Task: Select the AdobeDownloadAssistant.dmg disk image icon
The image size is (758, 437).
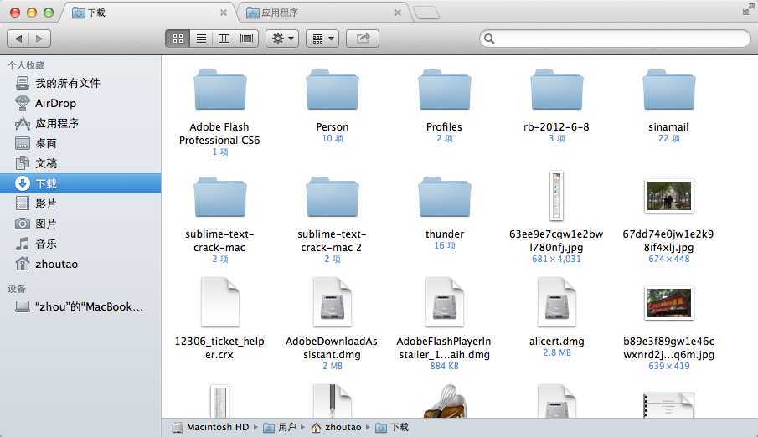Action: tap(333, 302)
